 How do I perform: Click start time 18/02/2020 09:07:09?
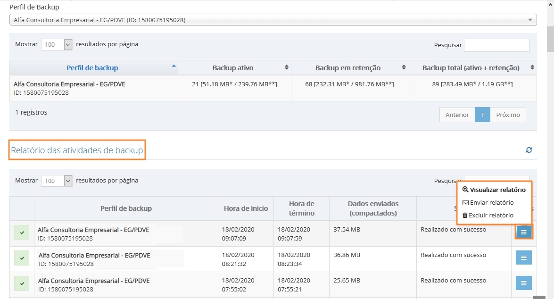238,234
